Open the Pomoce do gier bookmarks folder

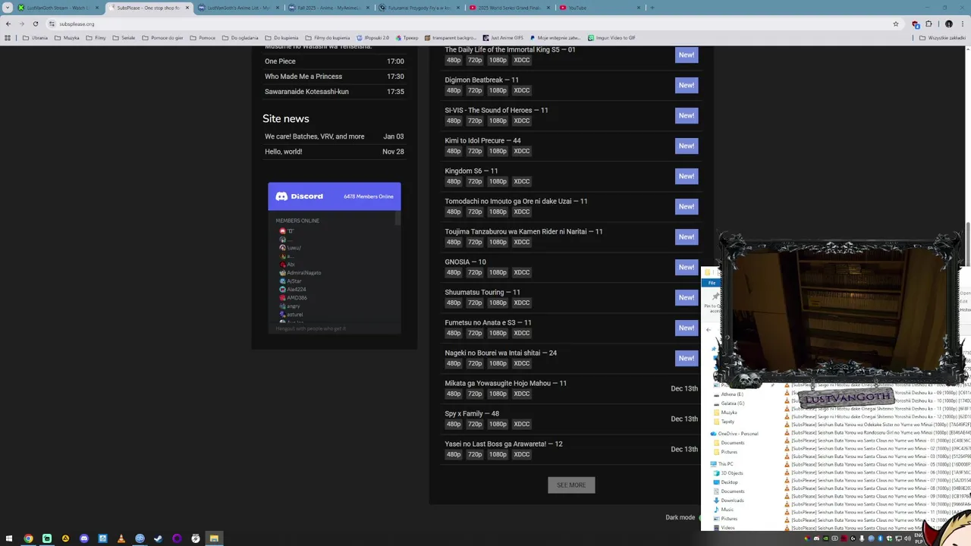tap(162, 38)
